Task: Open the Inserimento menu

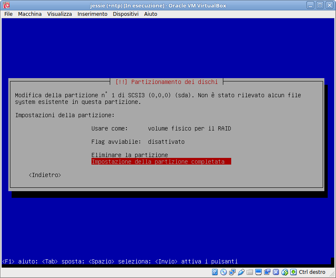Action: tap(92, 14)
